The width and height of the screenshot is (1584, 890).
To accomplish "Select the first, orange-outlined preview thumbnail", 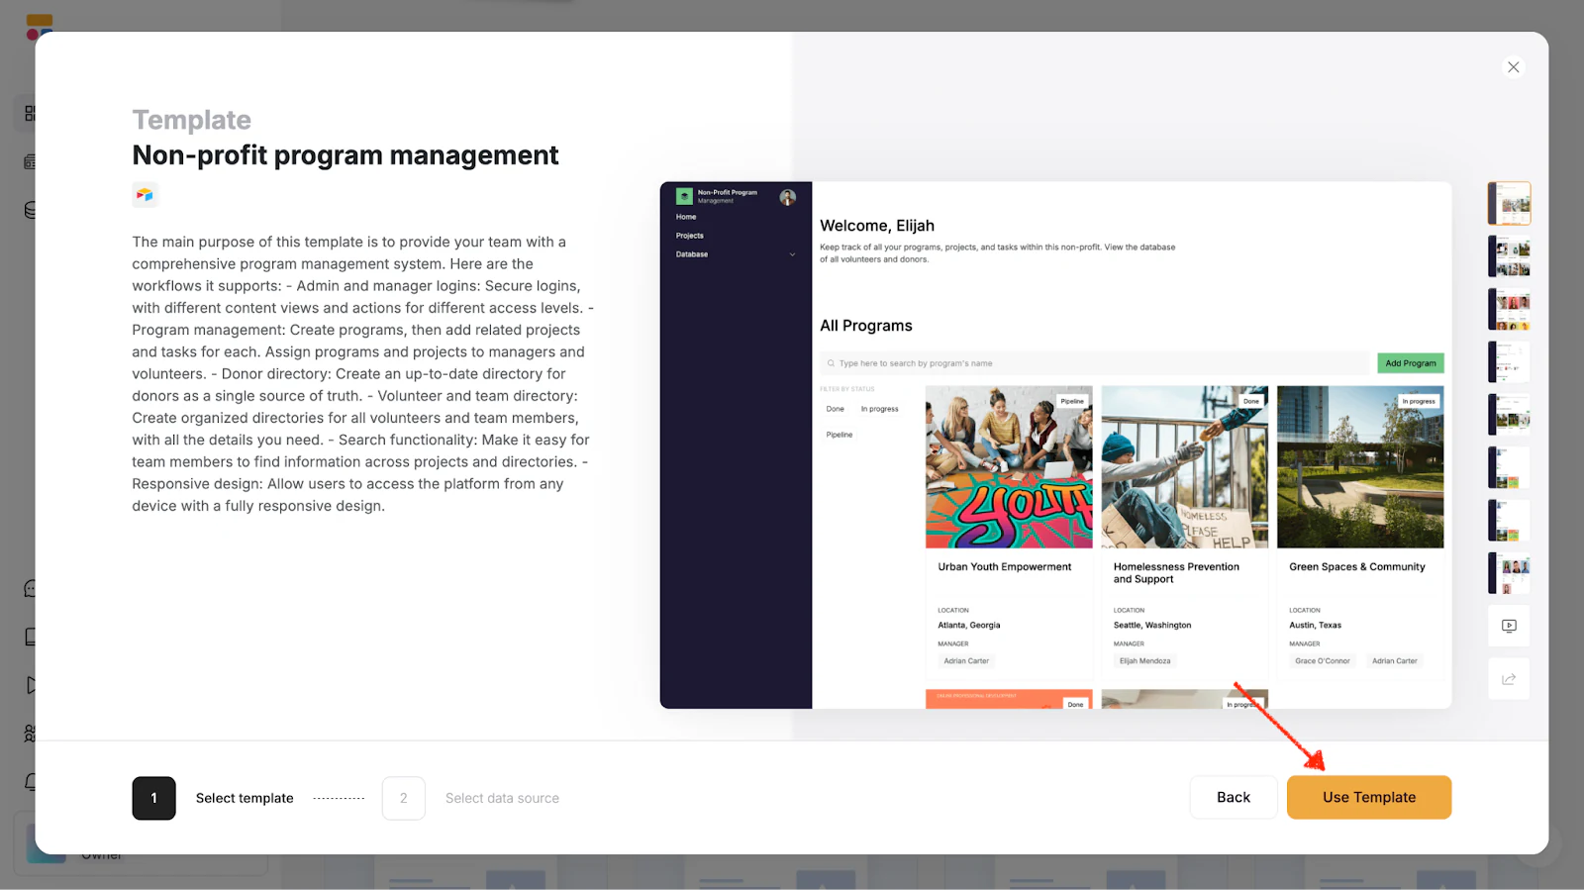I will pos(1509,204).
